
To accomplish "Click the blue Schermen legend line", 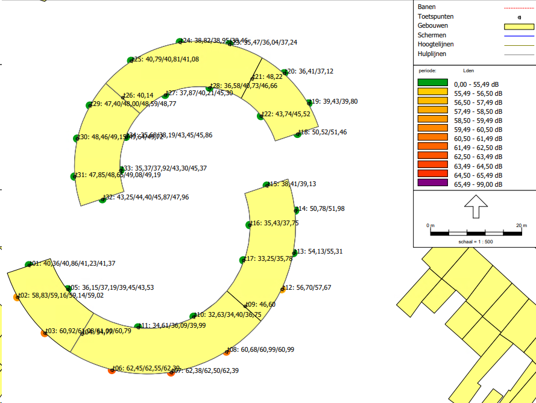I will click(x=519, y=36).
